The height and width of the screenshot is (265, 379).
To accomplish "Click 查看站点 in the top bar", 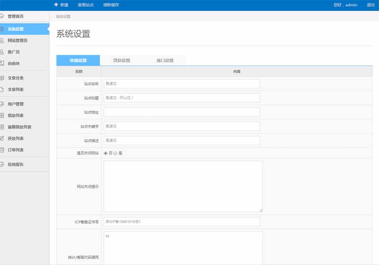I will point(86,5).
